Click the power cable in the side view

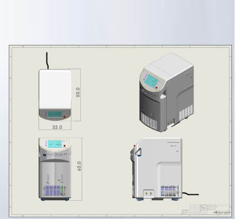click(x=190, y=194)
